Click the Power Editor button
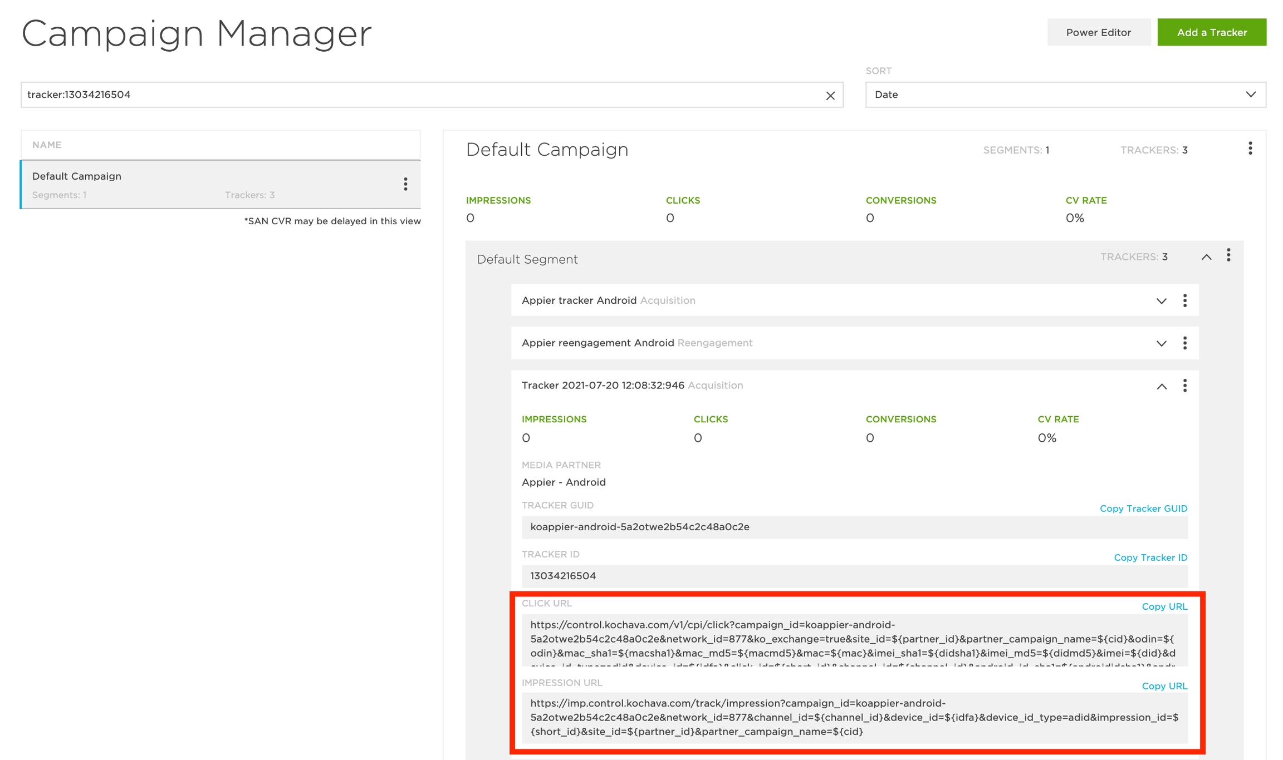Screen dimensions: 1283x760 coord(1098,32)
